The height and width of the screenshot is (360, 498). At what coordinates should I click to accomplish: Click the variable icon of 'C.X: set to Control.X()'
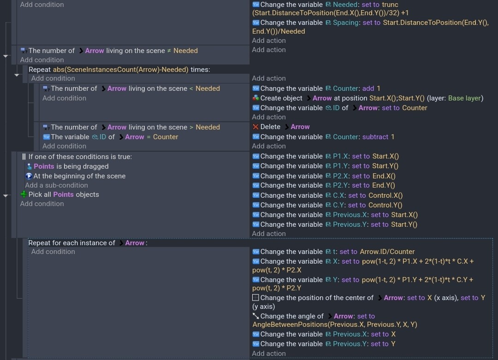point(255,195)
